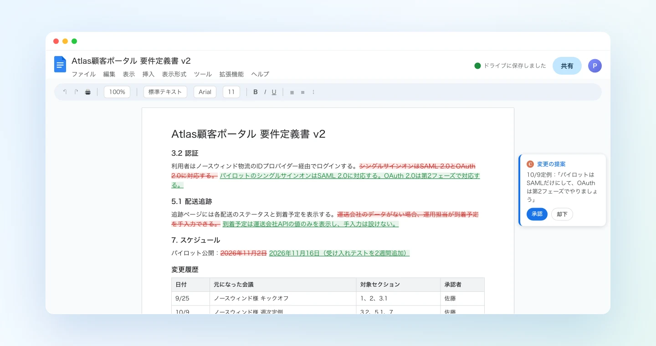This screenshot has width=656, height=346.
Task: Open the Arial font dropdown
Action: (x=205, y=92)
